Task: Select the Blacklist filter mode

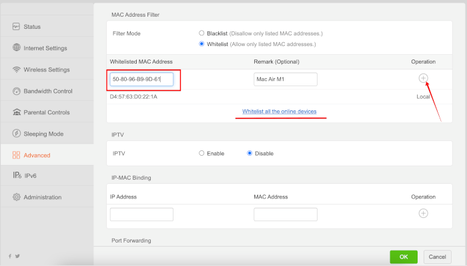Action: (x=201, y=33)
